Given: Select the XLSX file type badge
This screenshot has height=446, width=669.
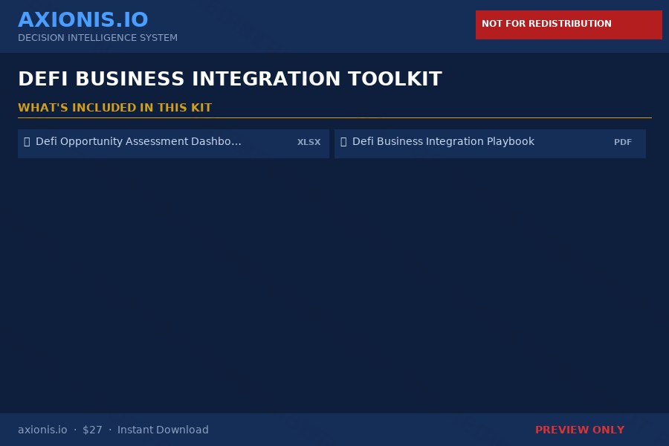Looking at the screenshot, I should [x=308, y=142].
